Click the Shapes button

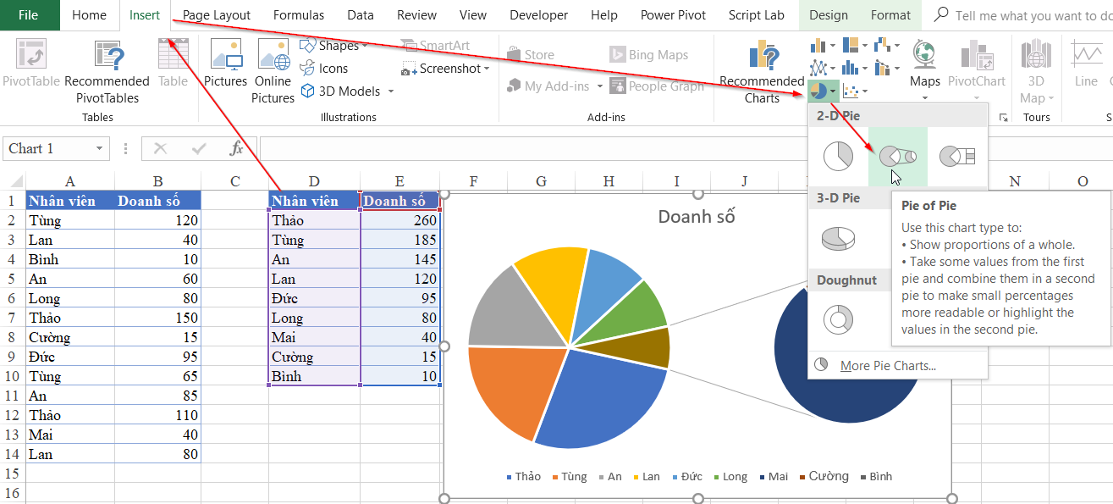(334, 46)
